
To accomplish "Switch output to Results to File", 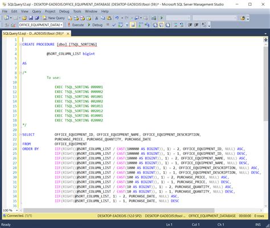I will pos(167,25).
